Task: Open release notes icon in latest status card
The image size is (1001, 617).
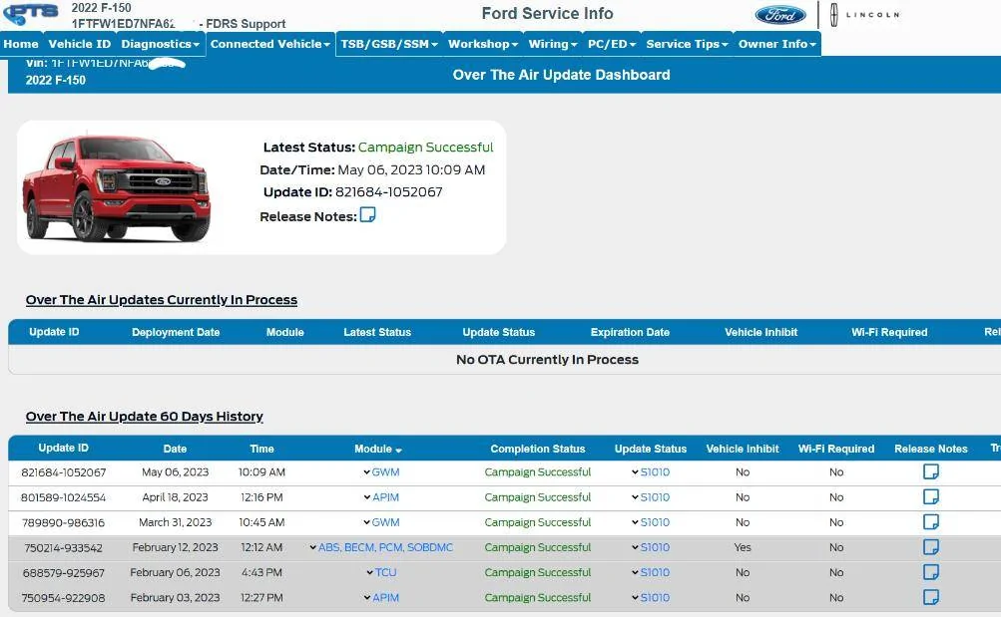Action: pyautogui.click(x=367, y=214)
